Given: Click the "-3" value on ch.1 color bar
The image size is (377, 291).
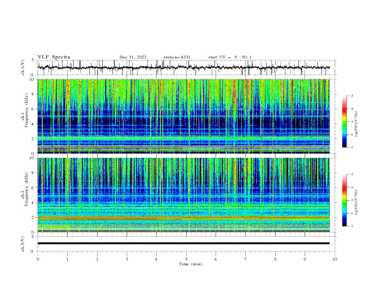Looking at the screenshot, I should pyautogui.click(x=351, y=96).
